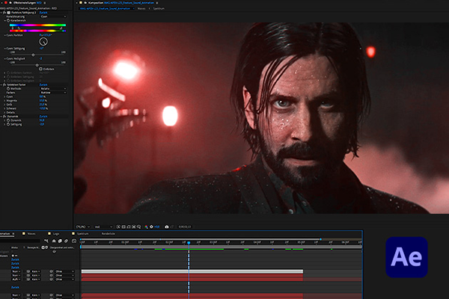
Task: Click the Fast Previews icon in the viewer toolbar
Action: tap(118, 226)
